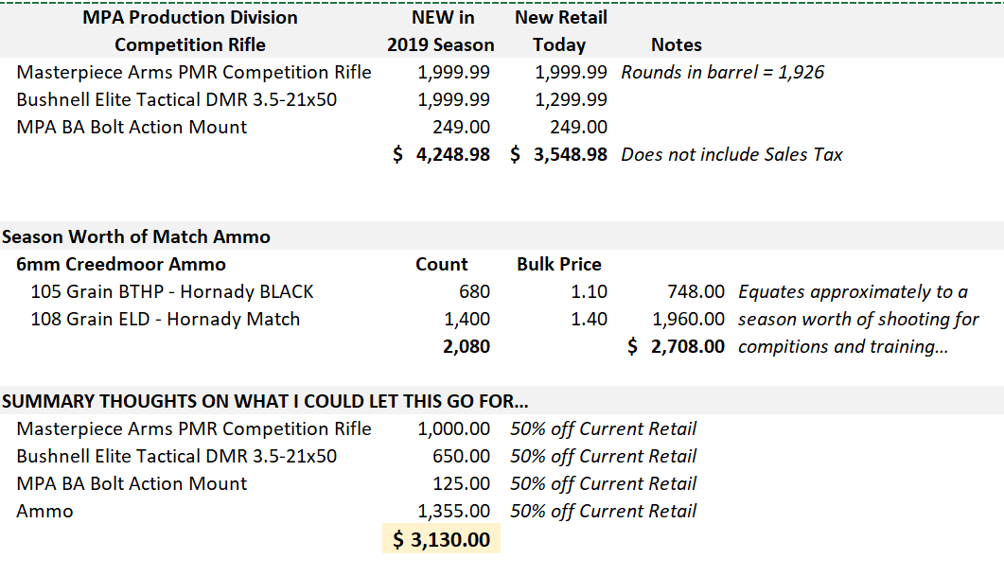This screenshot has width=1004, height=576.
Task: Select the 2,080 total ammo count
Action: 467,347
